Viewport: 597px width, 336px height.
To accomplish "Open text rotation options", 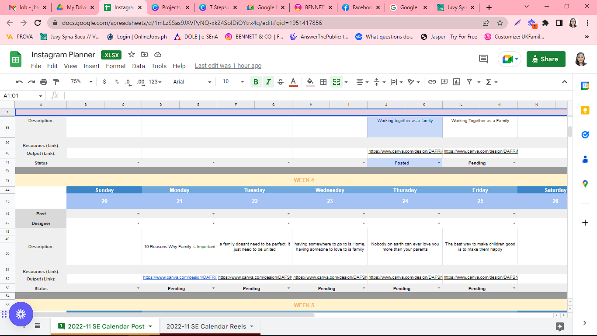I will (413, 82).
